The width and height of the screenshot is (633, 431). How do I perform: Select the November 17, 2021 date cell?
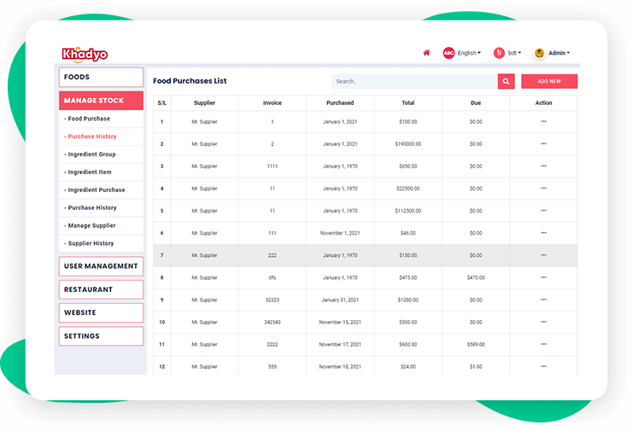(x=340, y=344)
